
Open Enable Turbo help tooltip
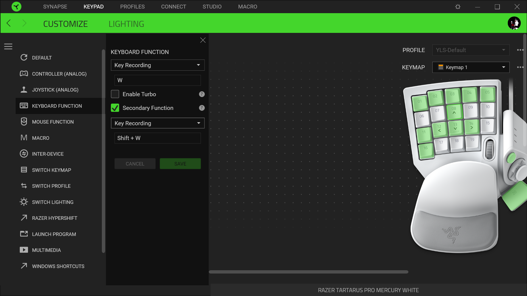(202, 94)
